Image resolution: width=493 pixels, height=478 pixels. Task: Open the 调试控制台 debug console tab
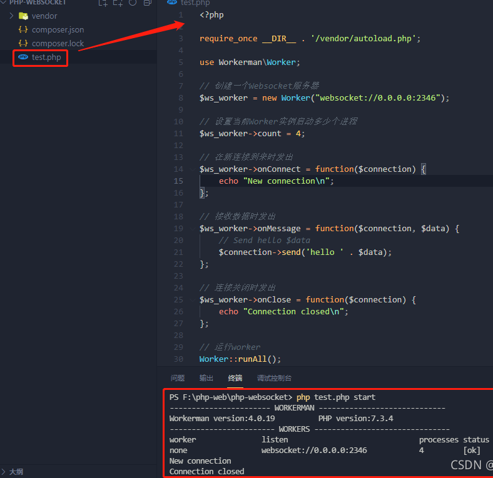pyautogui.click(x=274, y=378)
